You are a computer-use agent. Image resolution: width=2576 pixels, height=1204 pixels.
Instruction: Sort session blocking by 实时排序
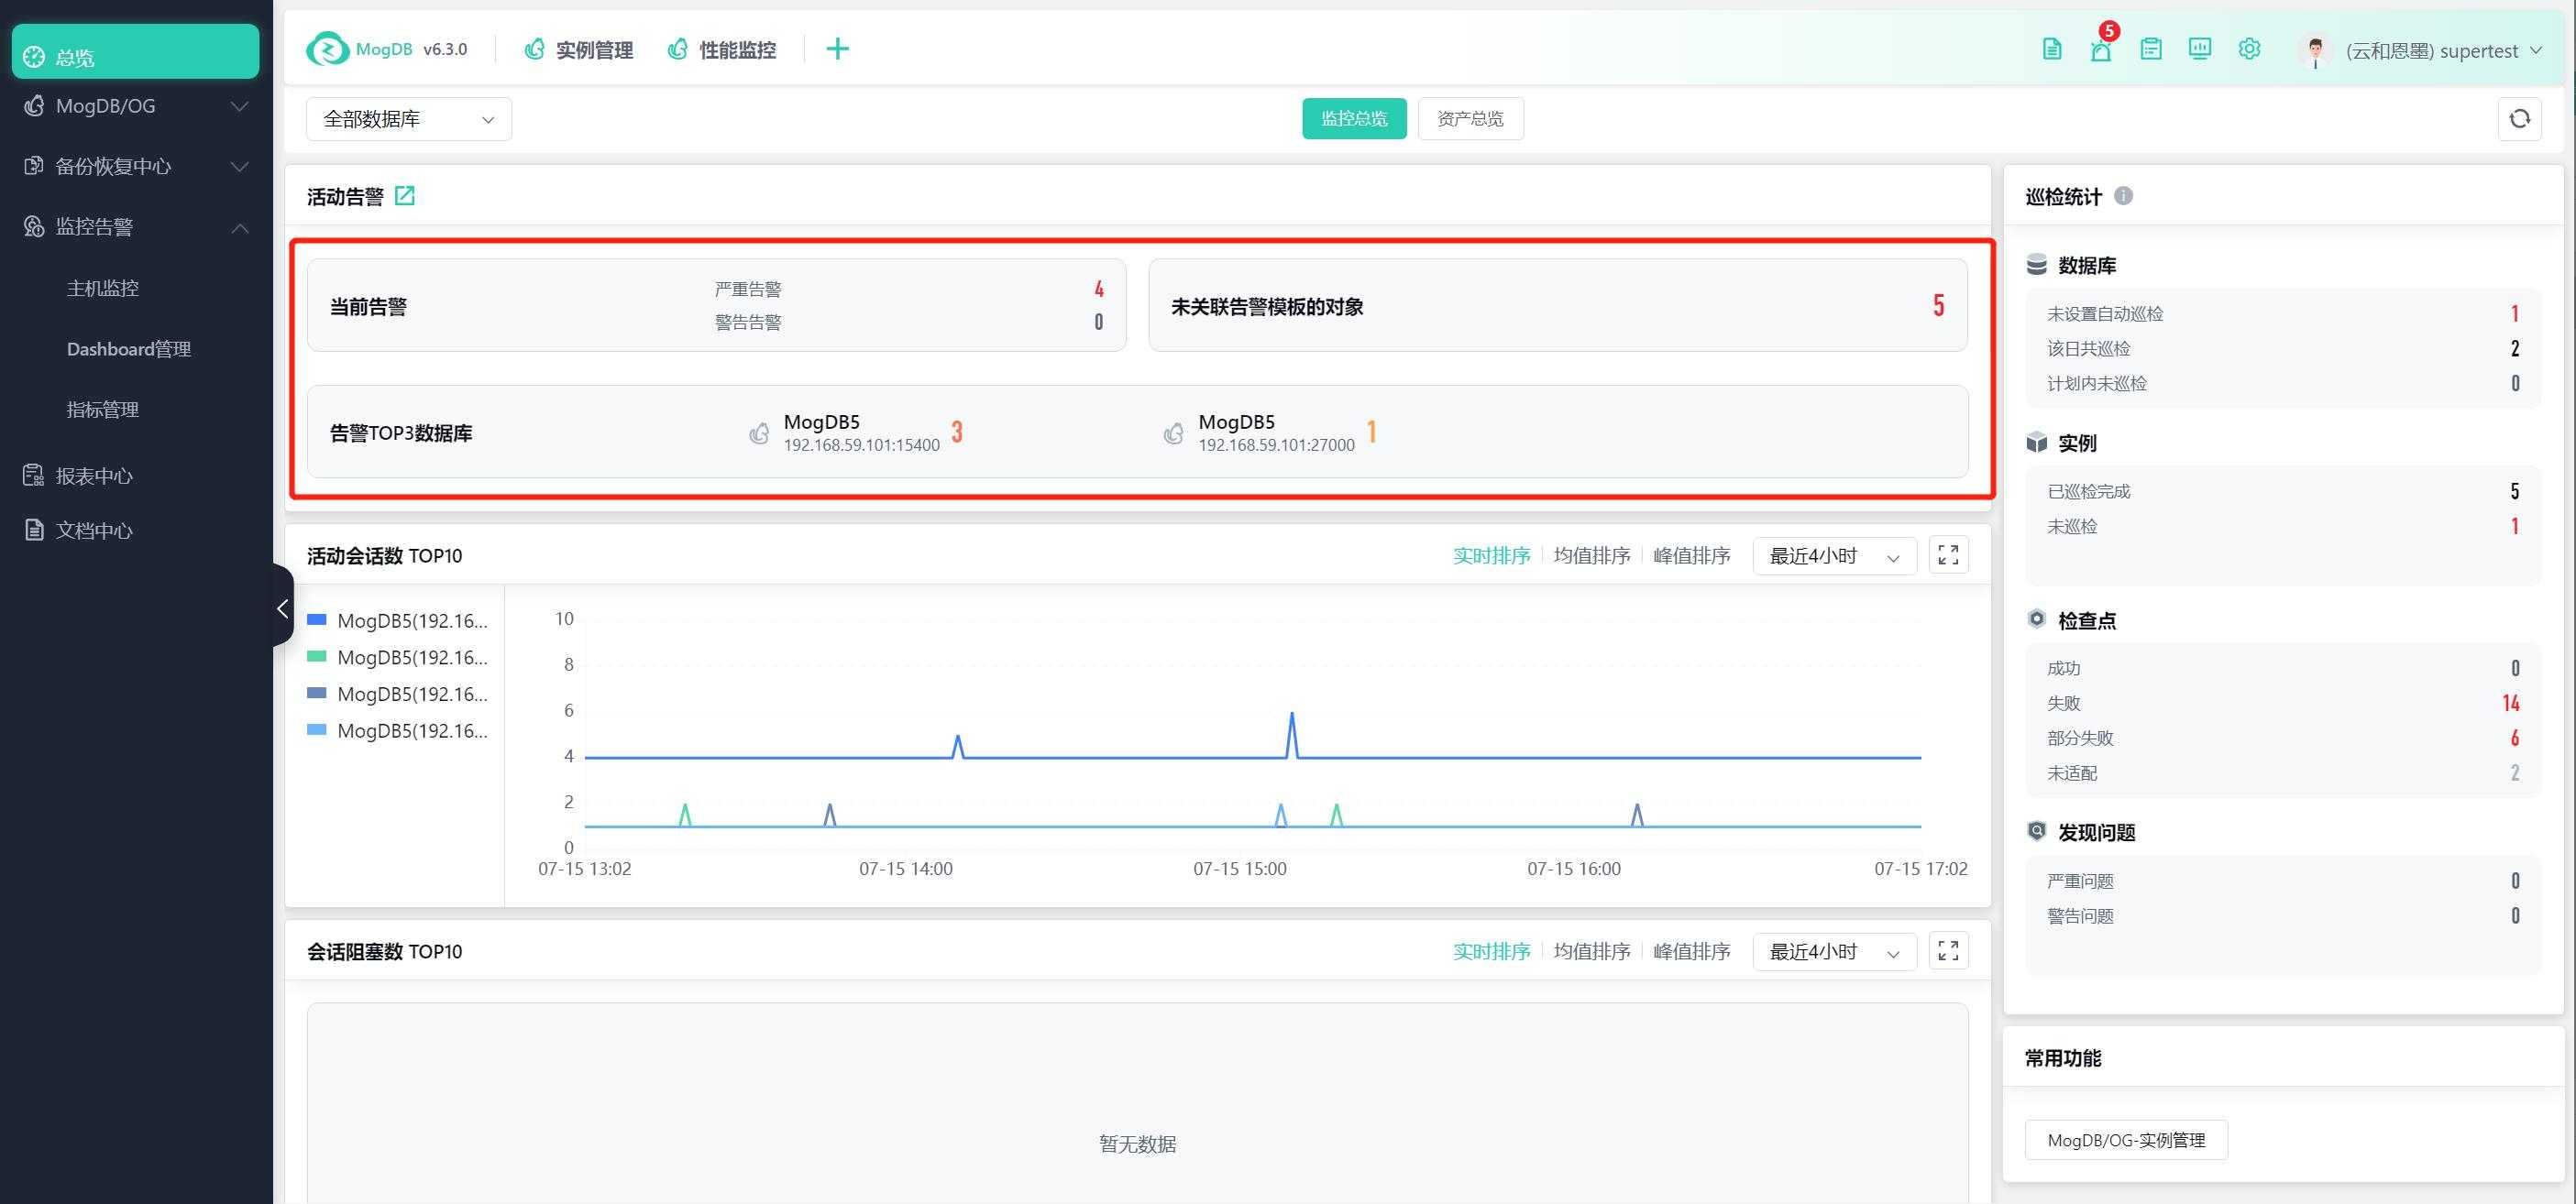pos(1491,951)
